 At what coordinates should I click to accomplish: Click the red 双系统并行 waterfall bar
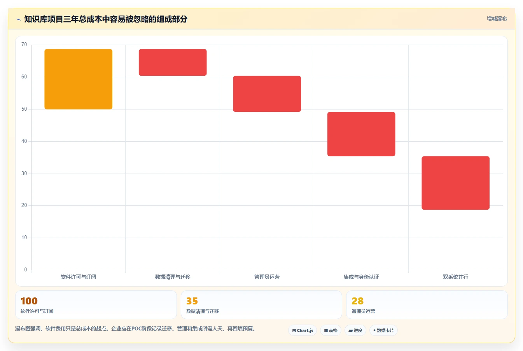[x=456, y=183]
